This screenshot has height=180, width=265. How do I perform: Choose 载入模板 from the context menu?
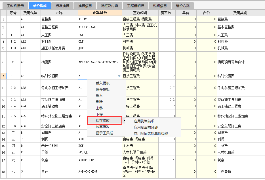pos(103,83)
